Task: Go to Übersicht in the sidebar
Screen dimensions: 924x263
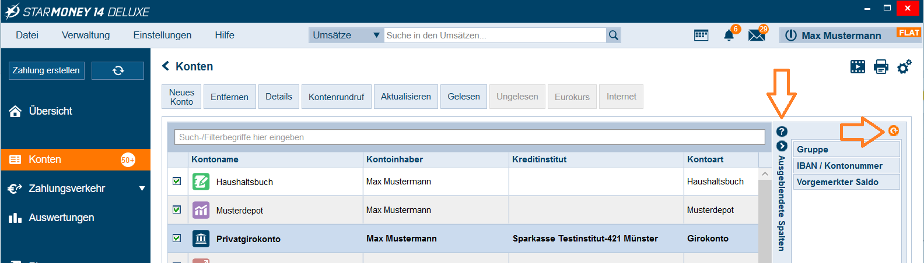Action: [x=51, y=111]
